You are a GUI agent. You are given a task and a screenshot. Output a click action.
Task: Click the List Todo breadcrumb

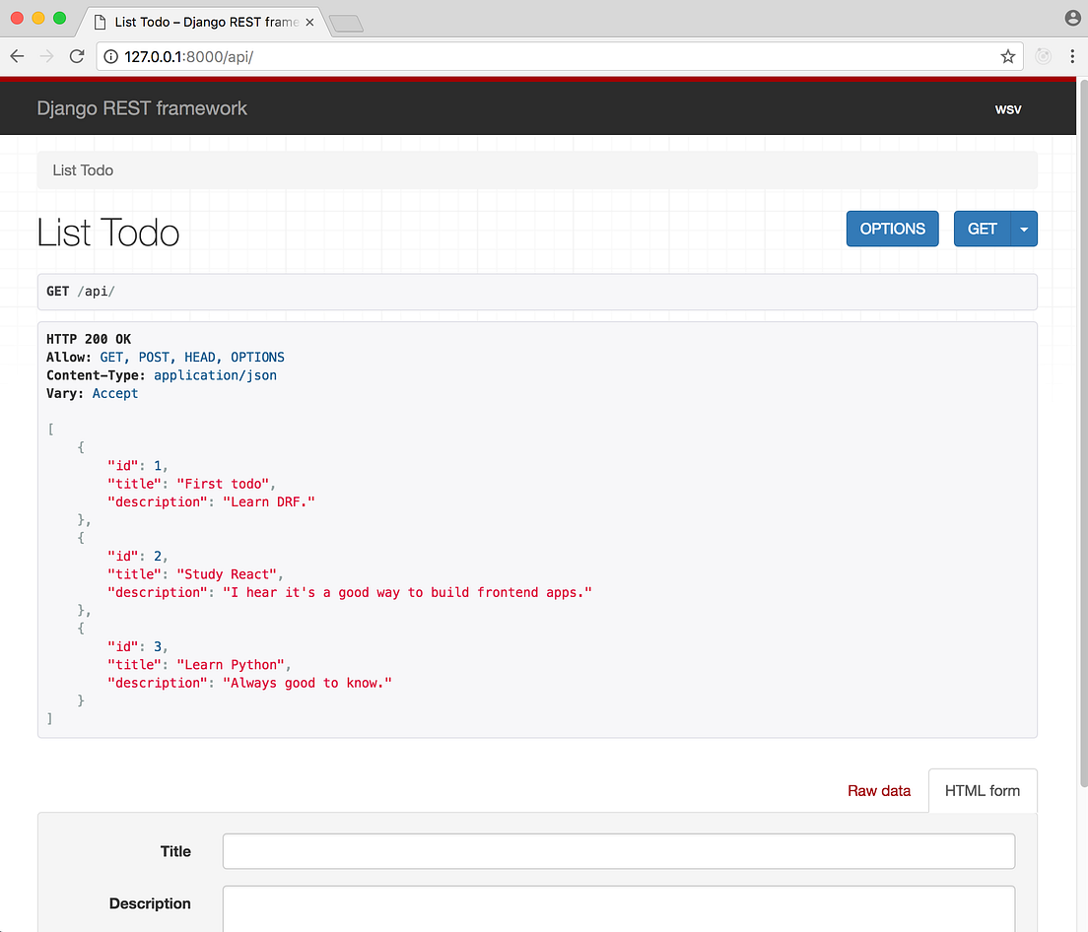82,170
